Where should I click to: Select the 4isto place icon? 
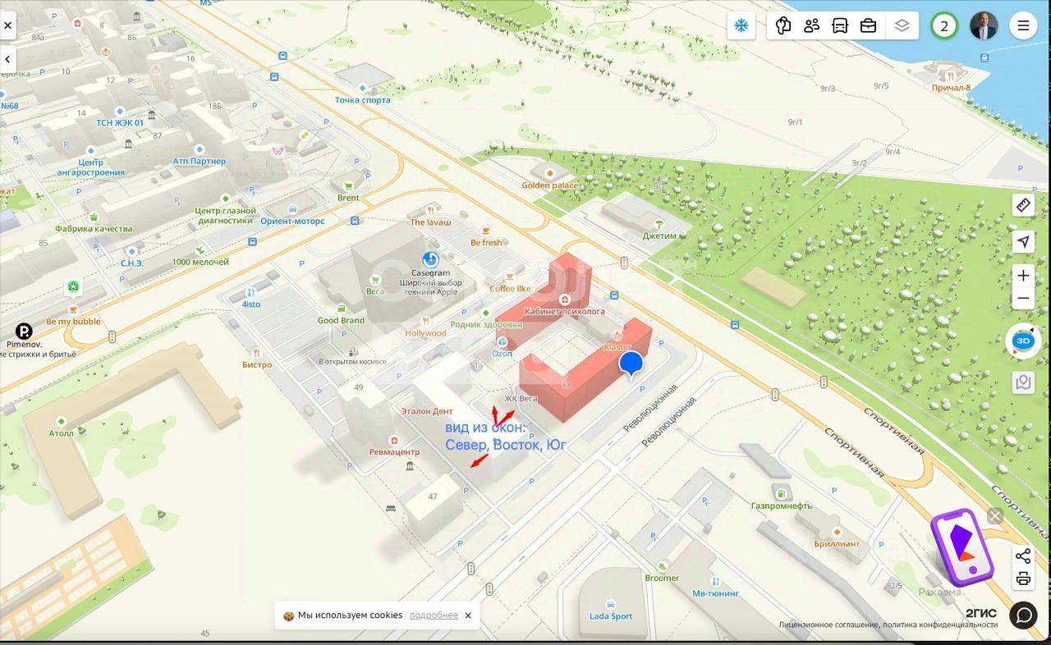pyautogui.click(x=250, y=293)
